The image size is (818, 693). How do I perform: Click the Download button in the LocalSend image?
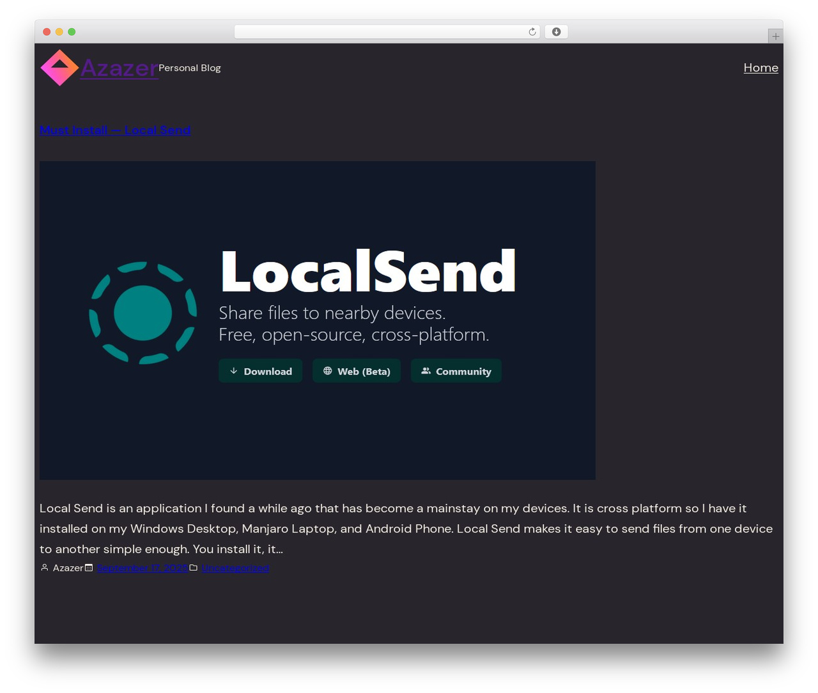pos(261,371)
